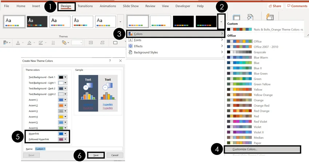Open the Developer tab

tap(183, 6)
